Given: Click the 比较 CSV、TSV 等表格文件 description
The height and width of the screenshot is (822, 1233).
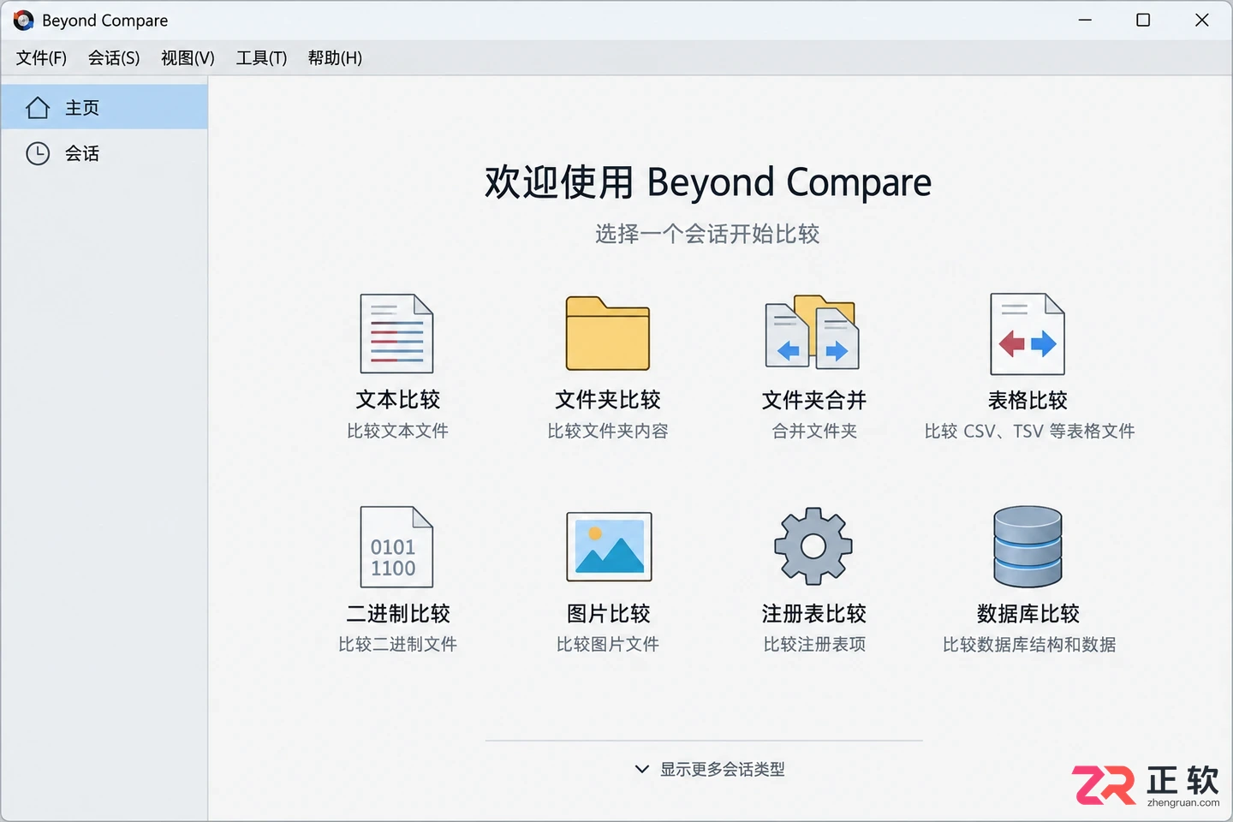Looking at the screenshot, I should pos(1029,431).
